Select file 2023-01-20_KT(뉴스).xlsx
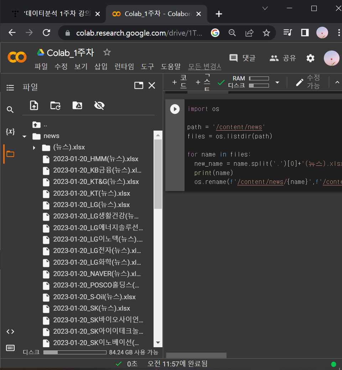 pyautogui.click(x=92, y=193)
